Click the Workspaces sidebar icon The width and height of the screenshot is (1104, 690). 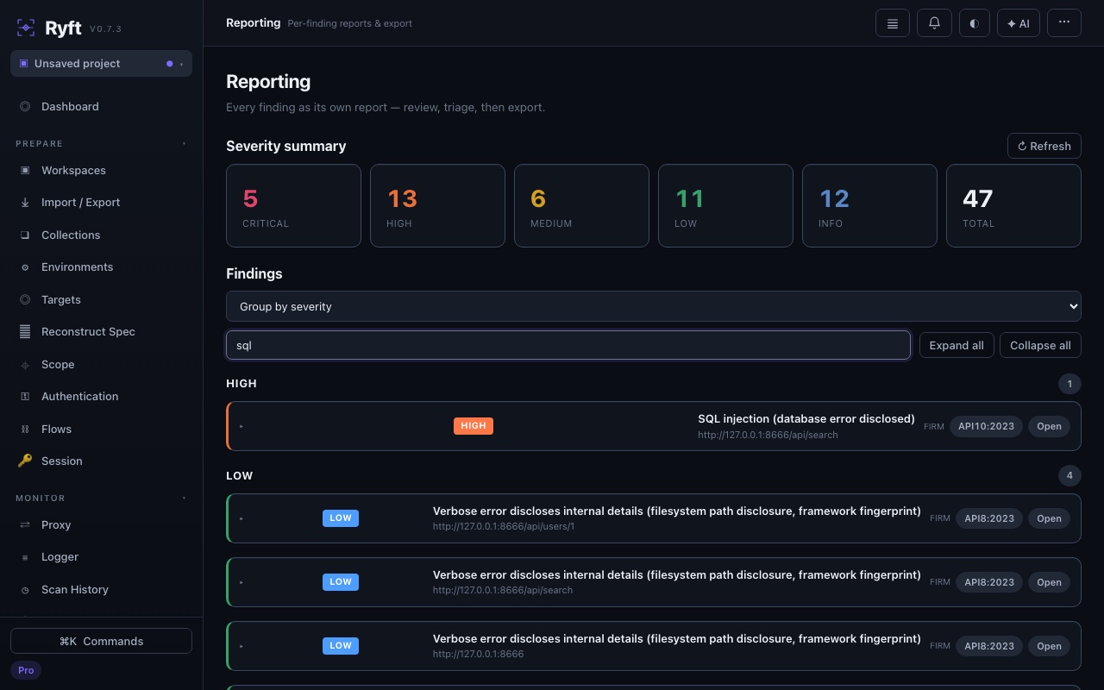point(25,171)
